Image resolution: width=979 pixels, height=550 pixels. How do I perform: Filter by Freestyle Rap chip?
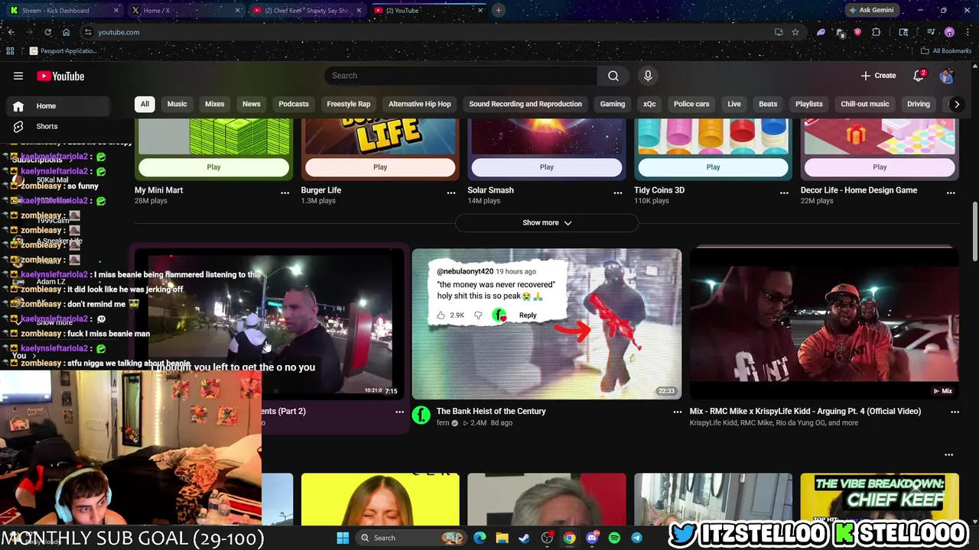[x=349, y=104]
